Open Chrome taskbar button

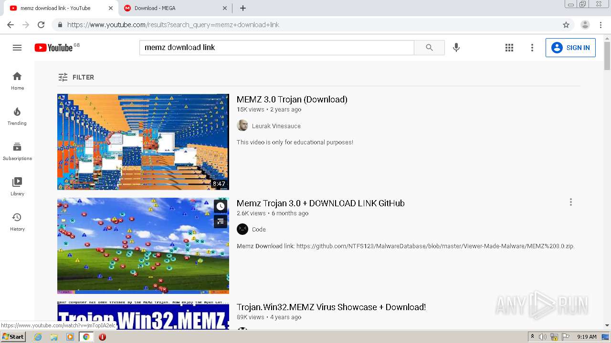[86, 337]
